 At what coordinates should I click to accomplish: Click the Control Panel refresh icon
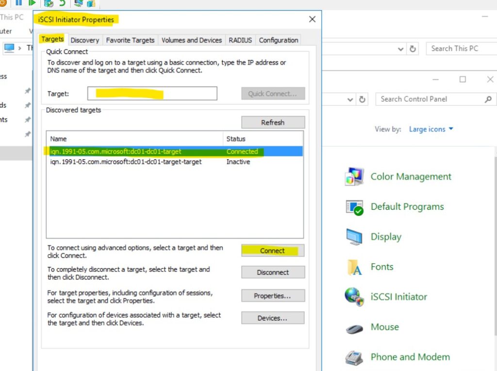362,99
